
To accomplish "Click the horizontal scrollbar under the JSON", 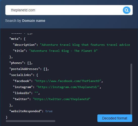I will 31,121.
